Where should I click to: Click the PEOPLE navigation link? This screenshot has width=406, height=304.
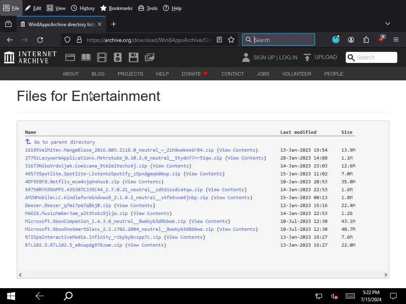tap(334, 74)
